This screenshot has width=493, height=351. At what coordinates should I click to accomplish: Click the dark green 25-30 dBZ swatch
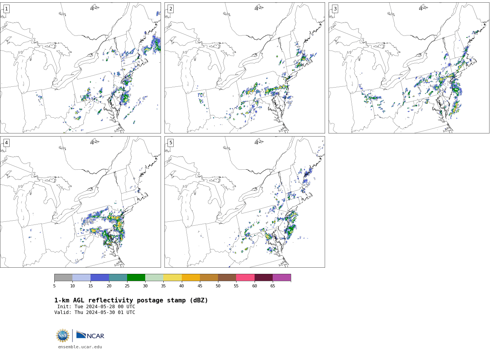(136, 278)
